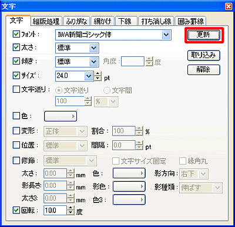Switch to the 組版処理 tab
This screenshot has width=235, height=227.
(x=46, y=21)
